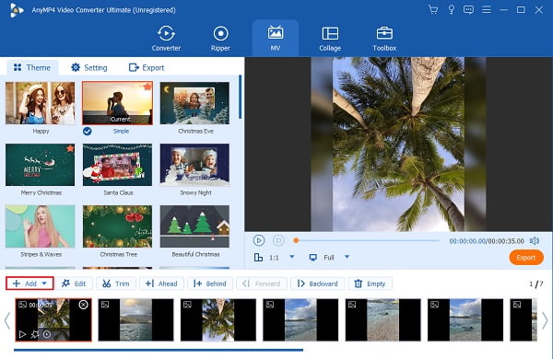Switch to the Ripper module
Screen dimensions: 553x359
[220, 39]
